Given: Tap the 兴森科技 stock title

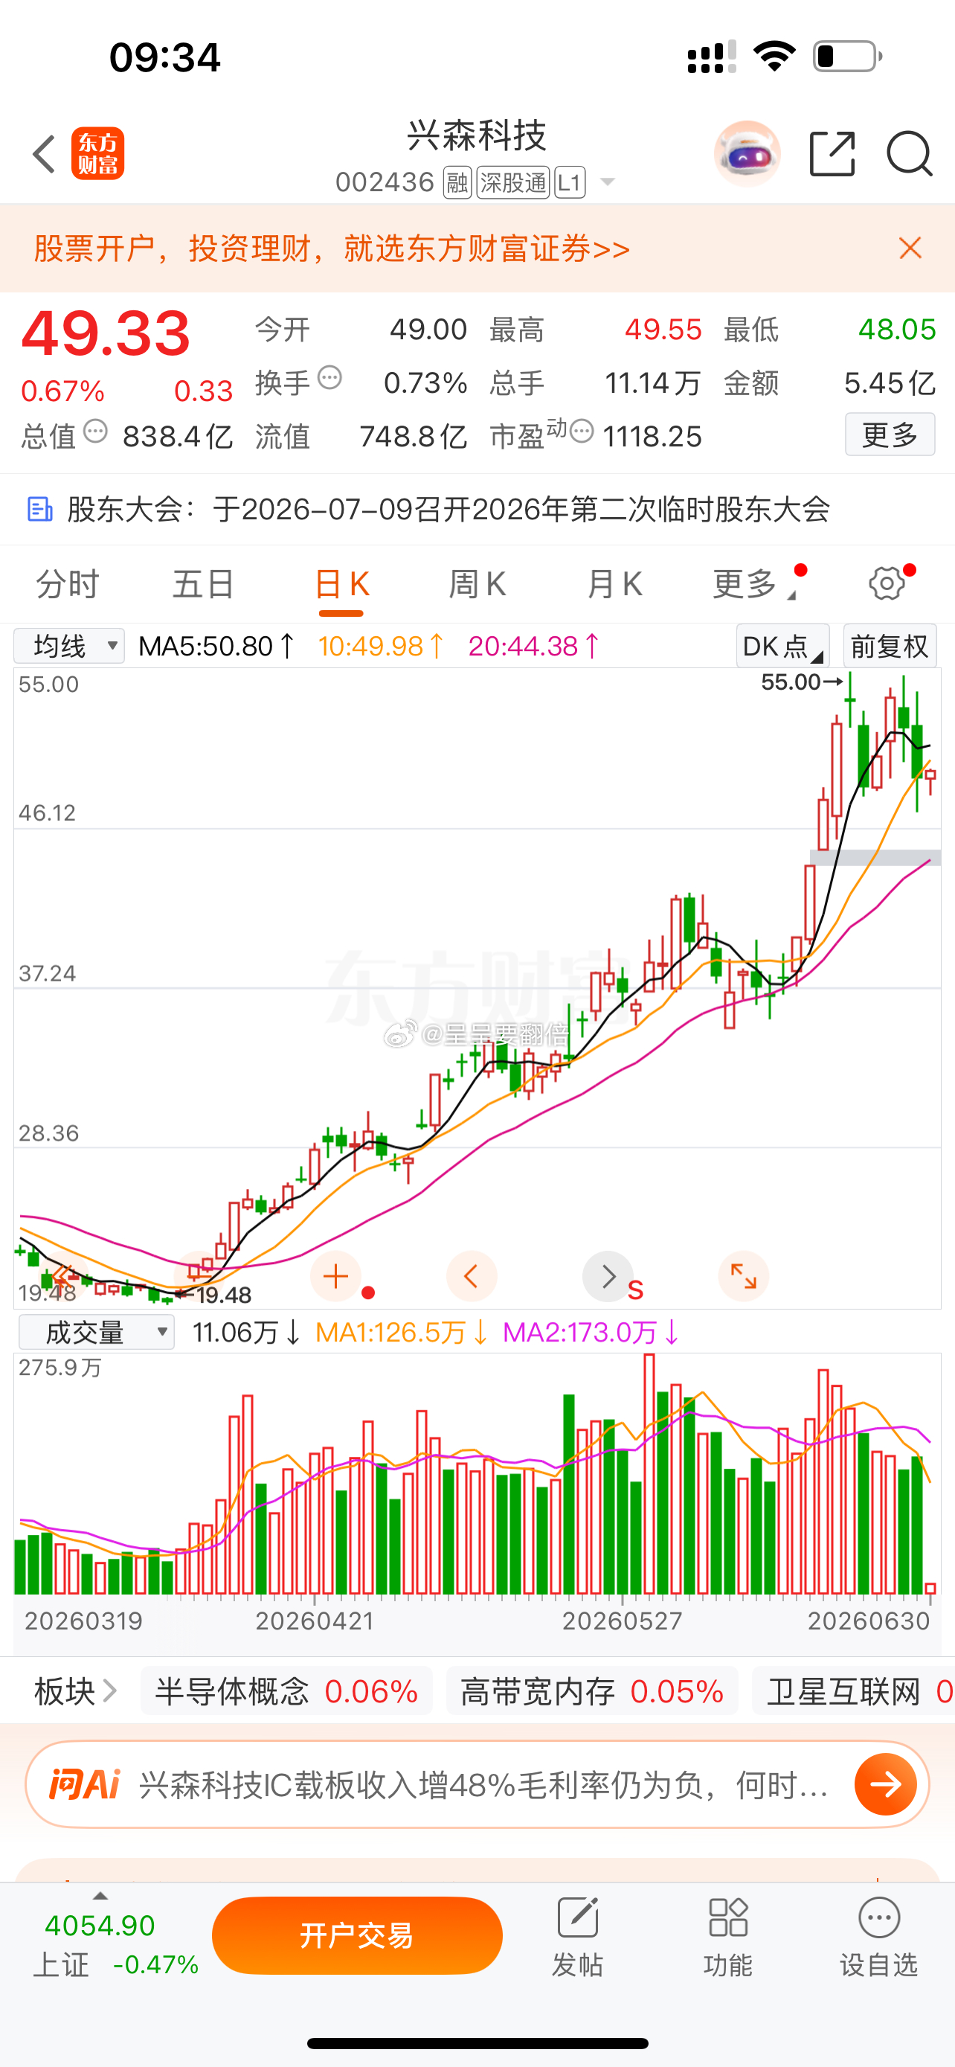Looking at the screenshot, I should [x=477, y=135].
